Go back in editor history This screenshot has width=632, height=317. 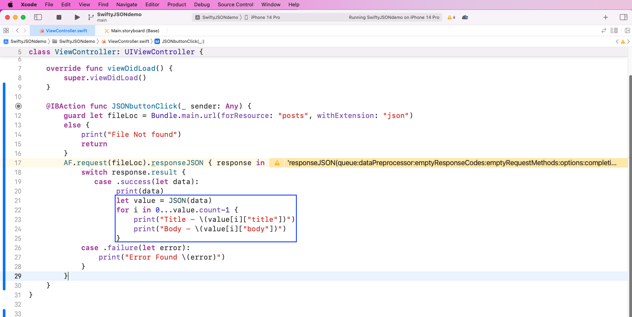pyautogui.click(x=17, y=31)
